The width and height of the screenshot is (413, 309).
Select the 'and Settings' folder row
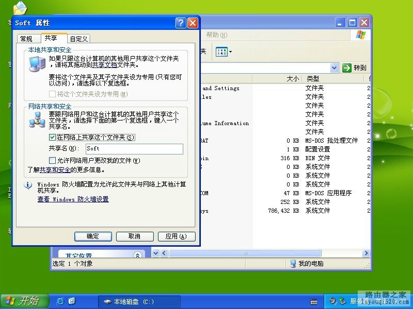221,88
